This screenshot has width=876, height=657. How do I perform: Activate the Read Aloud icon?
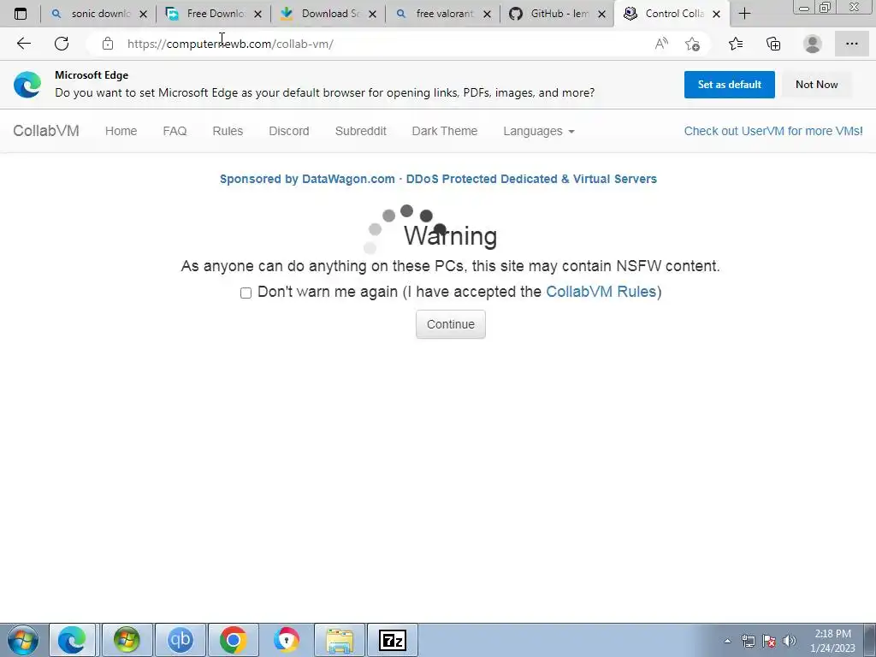(x=661, y=44)
